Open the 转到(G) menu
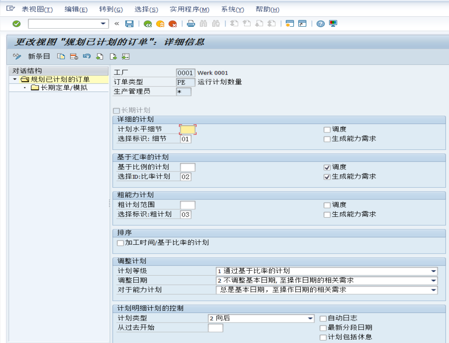The image size is (449, 343). click(111, 10)
